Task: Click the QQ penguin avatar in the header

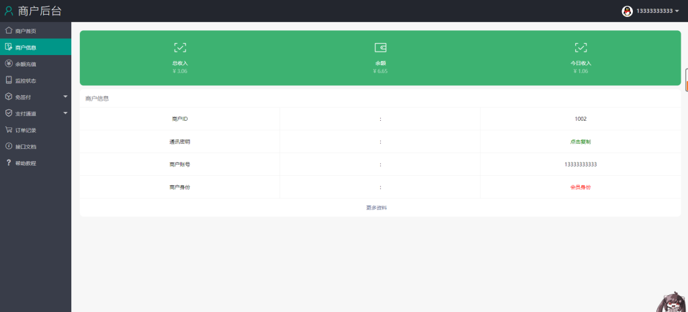Action: click(x=627, y=11)
